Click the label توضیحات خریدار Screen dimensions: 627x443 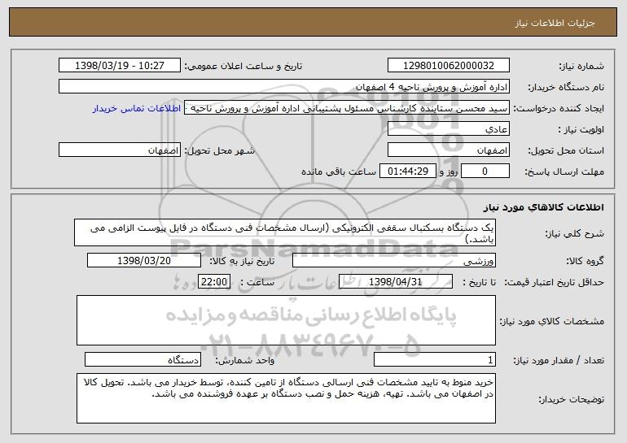(571, 399)
